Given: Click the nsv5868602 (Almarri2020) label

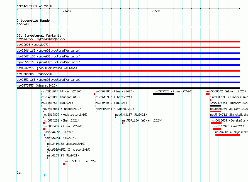Looking at the screenshot, I should click(x=226, y=91).
